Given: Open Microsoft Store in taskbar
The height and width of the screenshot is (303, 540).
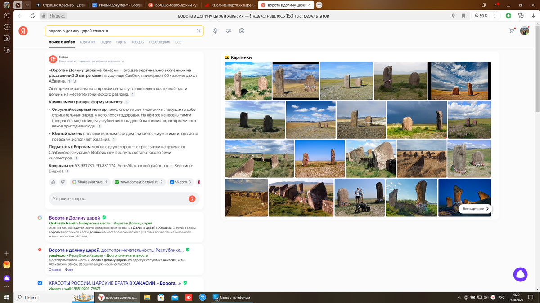Looking at the screenshot, I should click(x=161, y=297).
